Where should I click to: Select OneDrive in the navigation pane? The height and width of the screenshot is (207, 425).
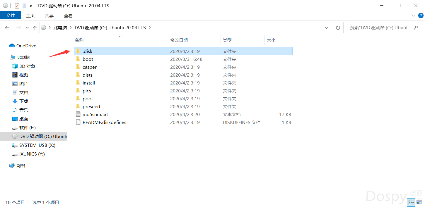(x=26, y=46)
